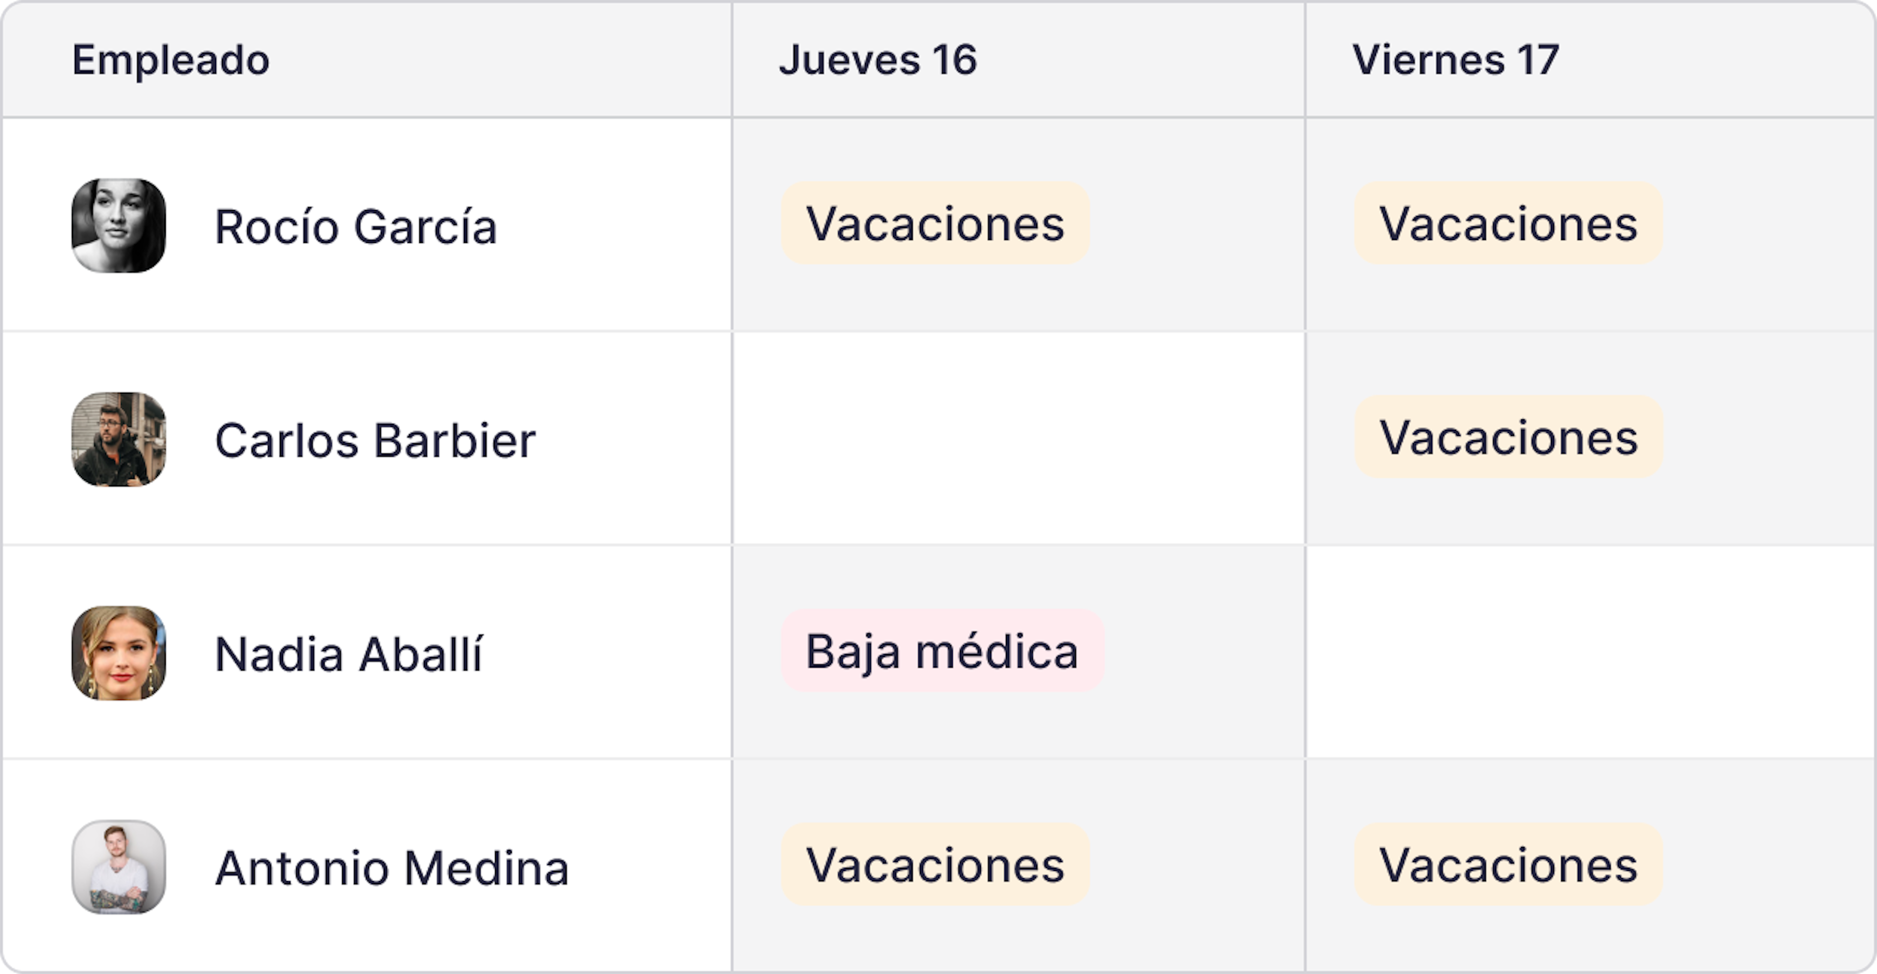The height and width of the screenshot is (974, 1877).
Task: Open Antonio Medina's Thursday Vacaciones tag
Action: coord(935,865)
